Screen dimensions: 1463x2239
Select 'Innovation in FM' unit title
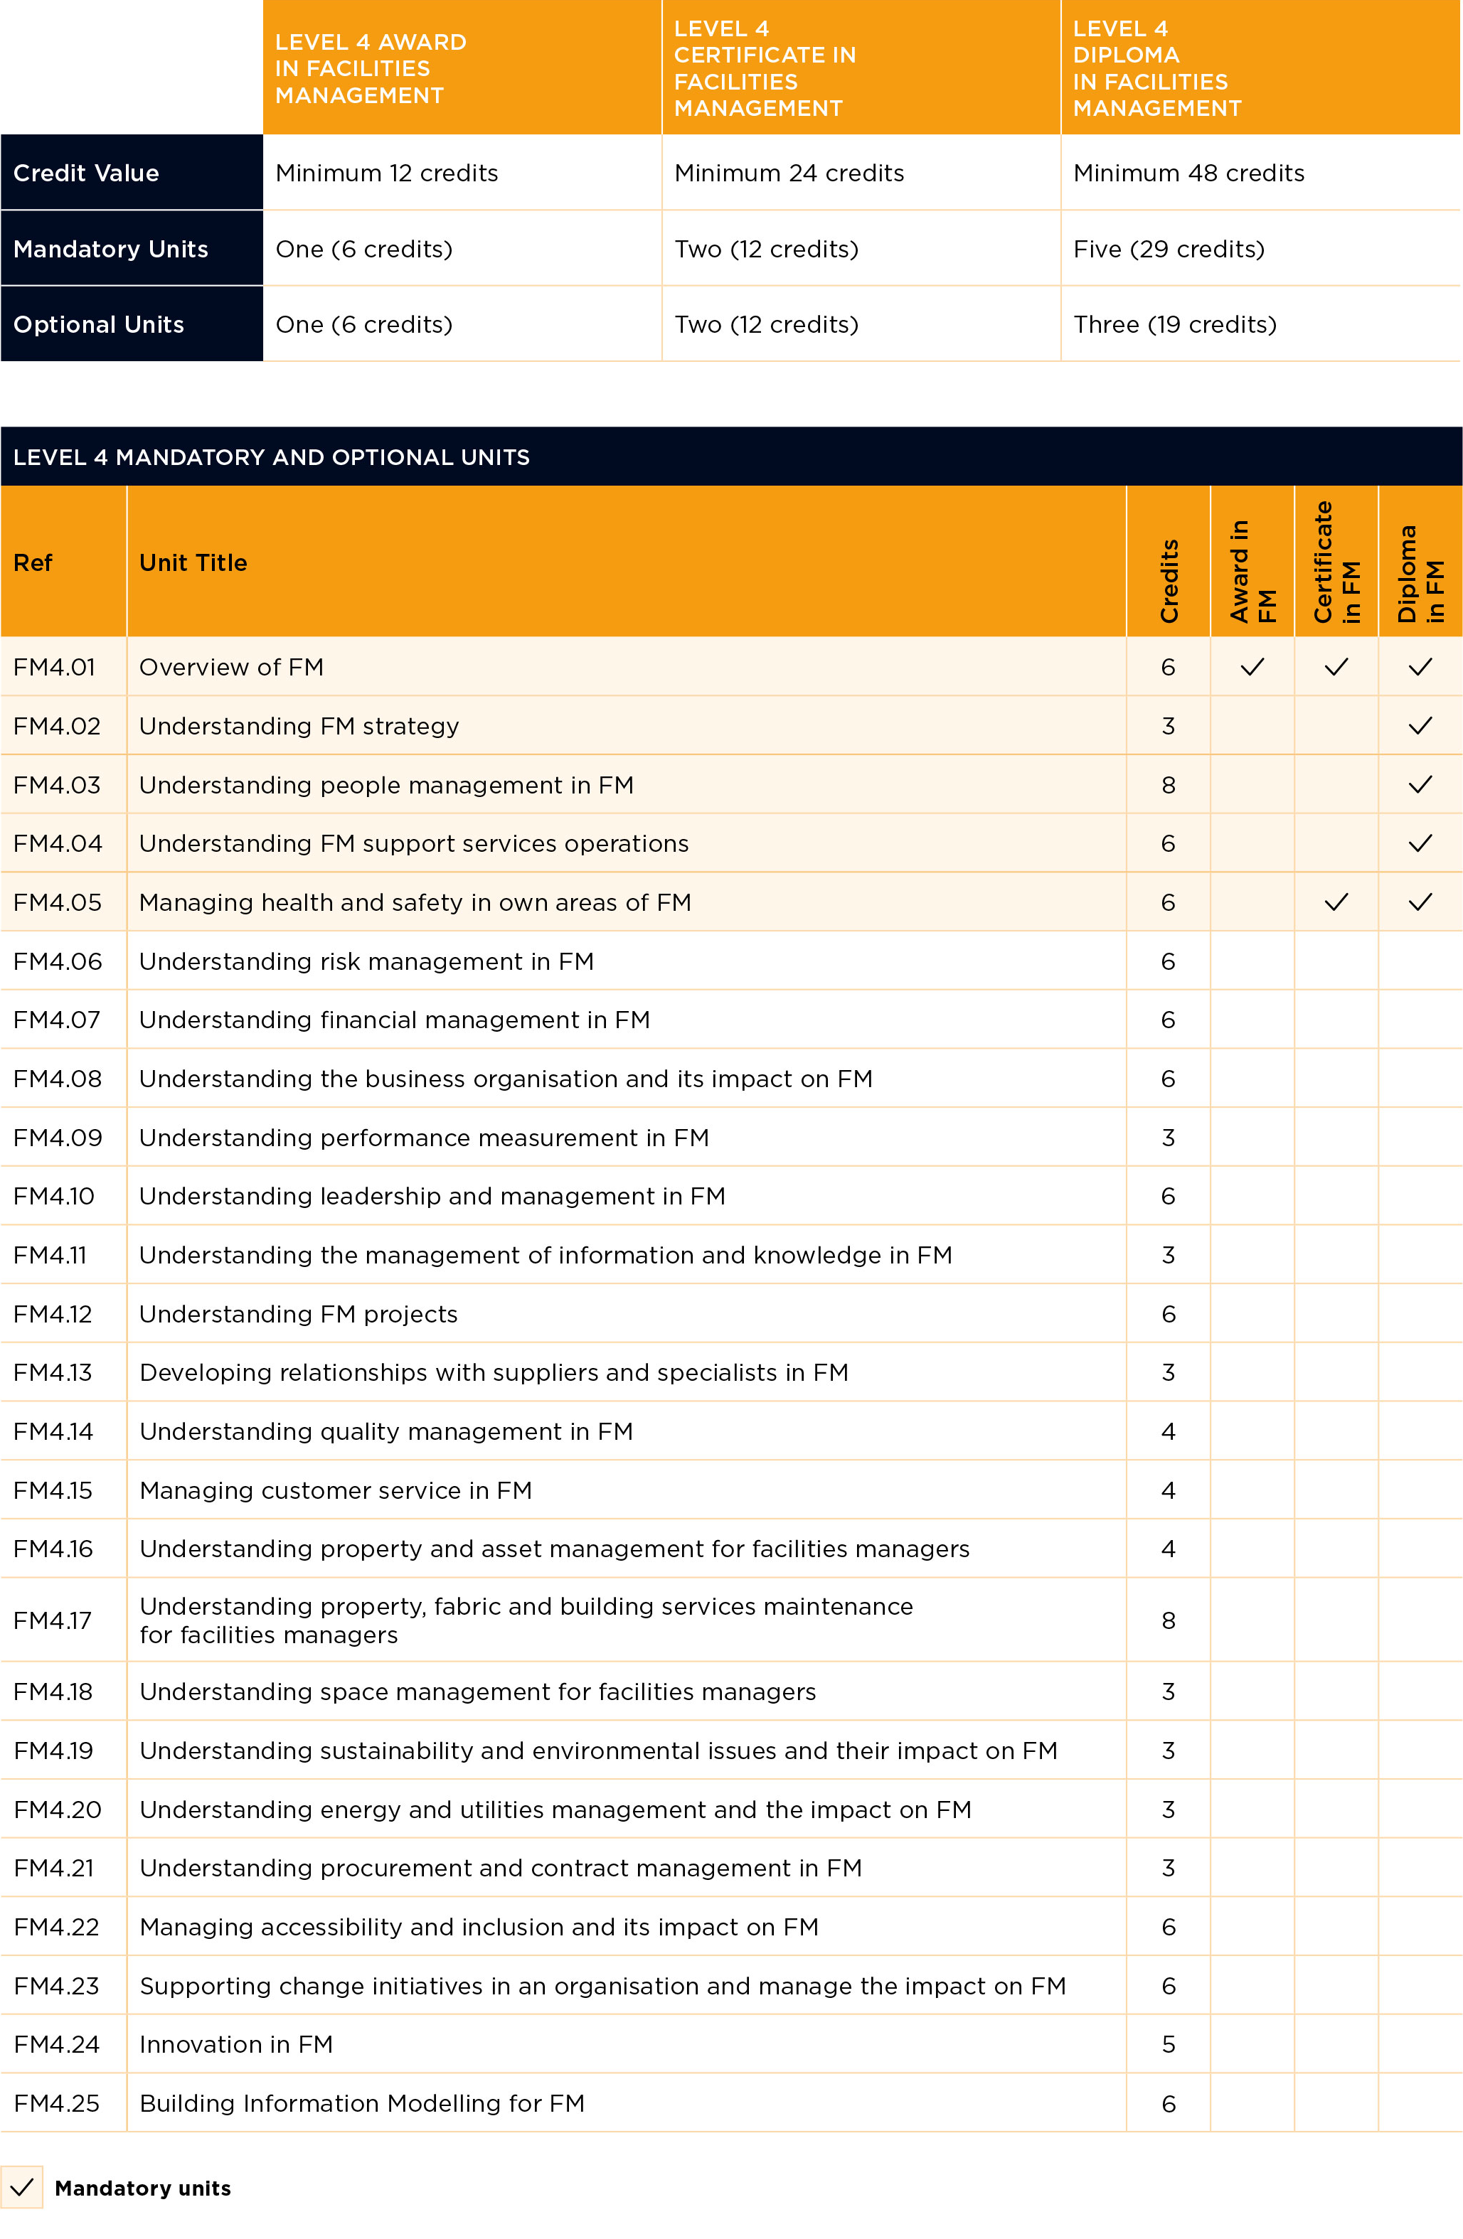[x=236, y=2044]
